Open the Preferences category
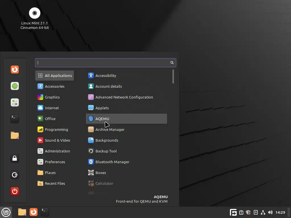Screen dimensions: 291x218 [55, 162]
